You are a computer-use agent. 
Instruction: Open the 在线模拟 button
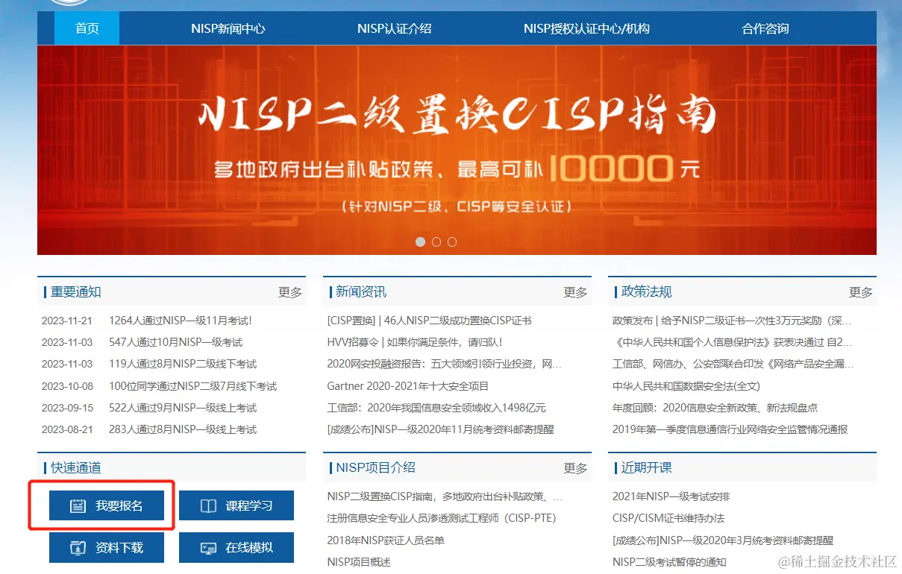[x=237, y=547]
